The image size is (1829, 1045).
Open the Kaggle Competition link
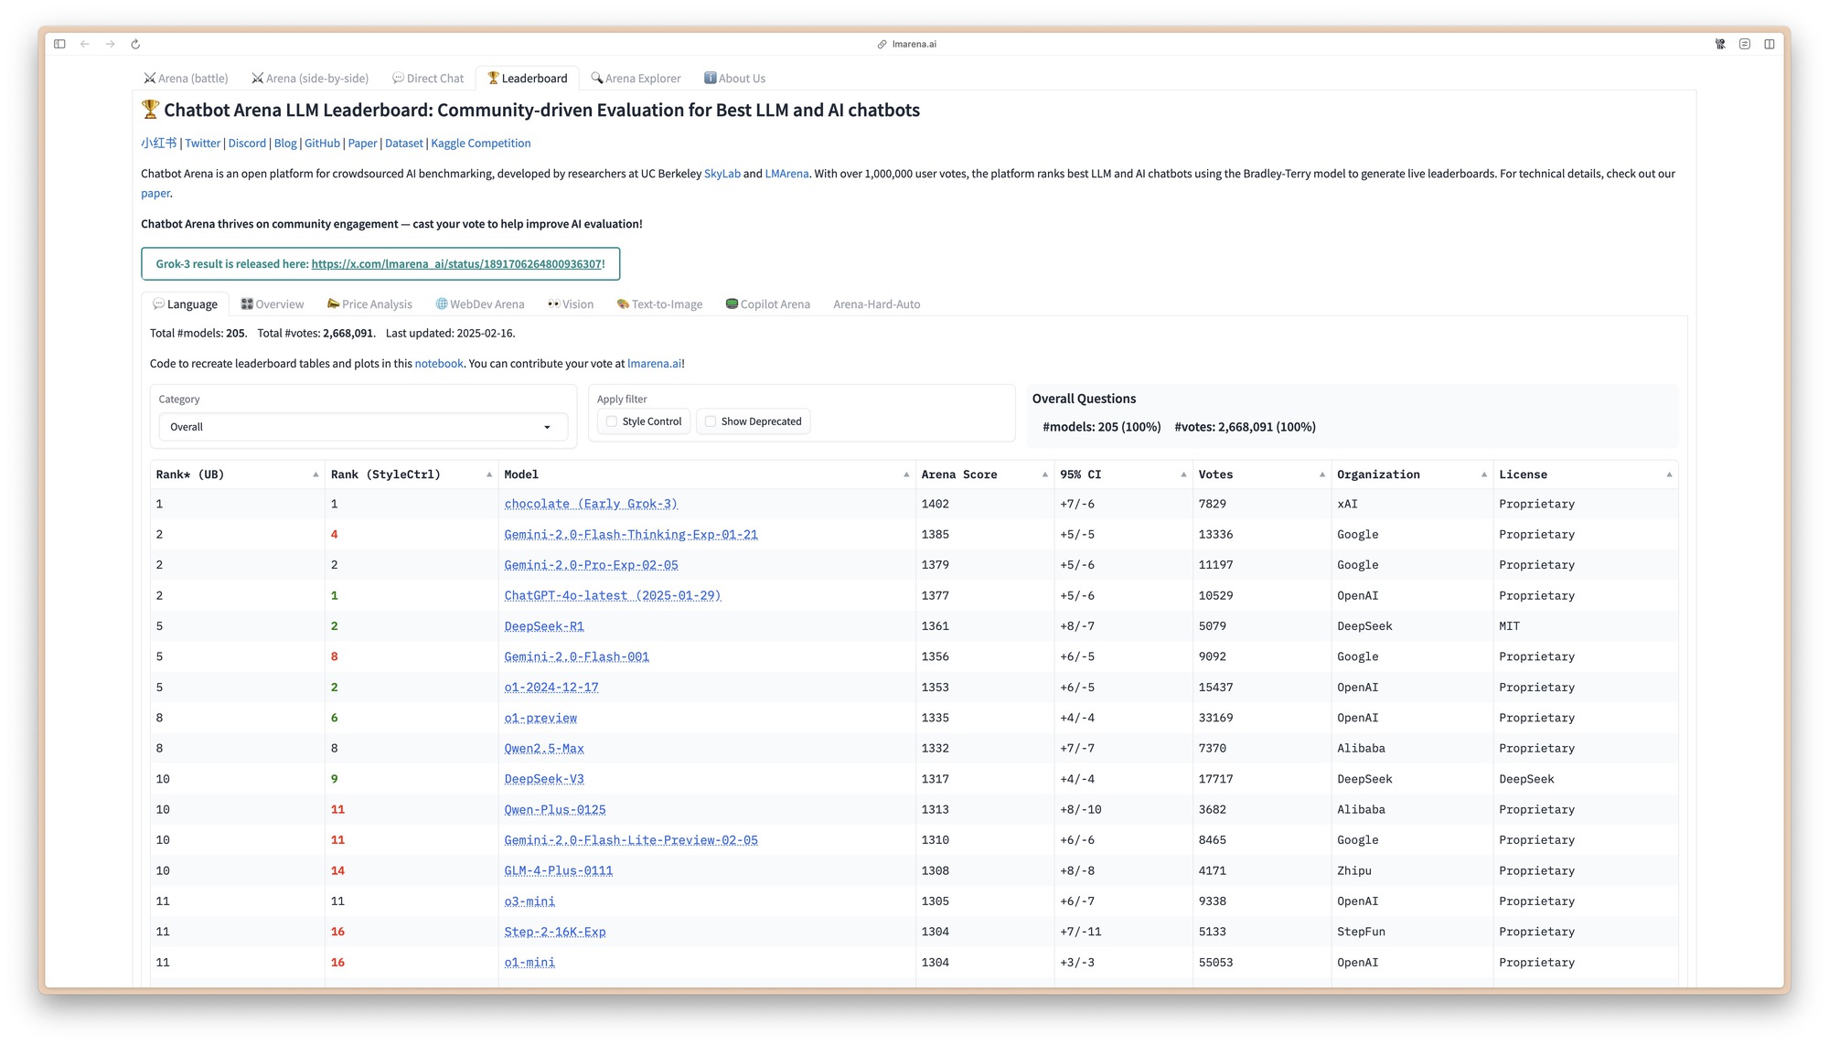point(480,144)
